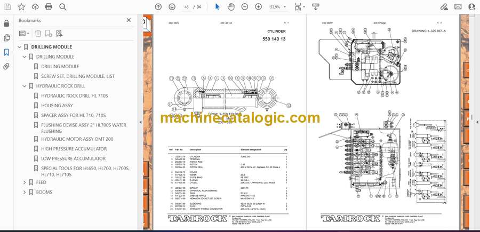Print the document with the printer icon

click(49, 7)
